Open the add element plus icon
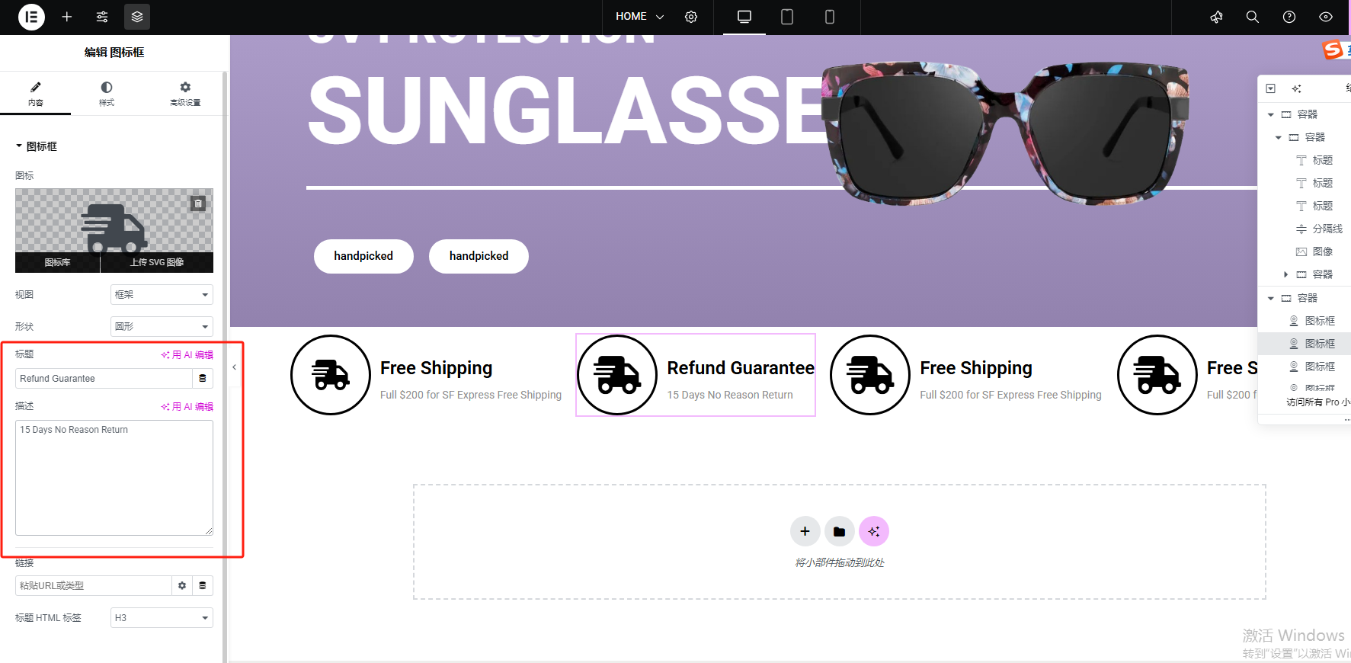 (67, 17)
